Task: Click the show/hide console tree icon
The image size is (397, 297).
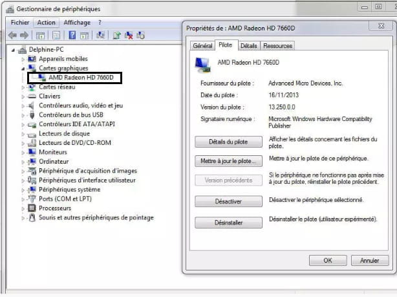Action: [x=40, y=35]
